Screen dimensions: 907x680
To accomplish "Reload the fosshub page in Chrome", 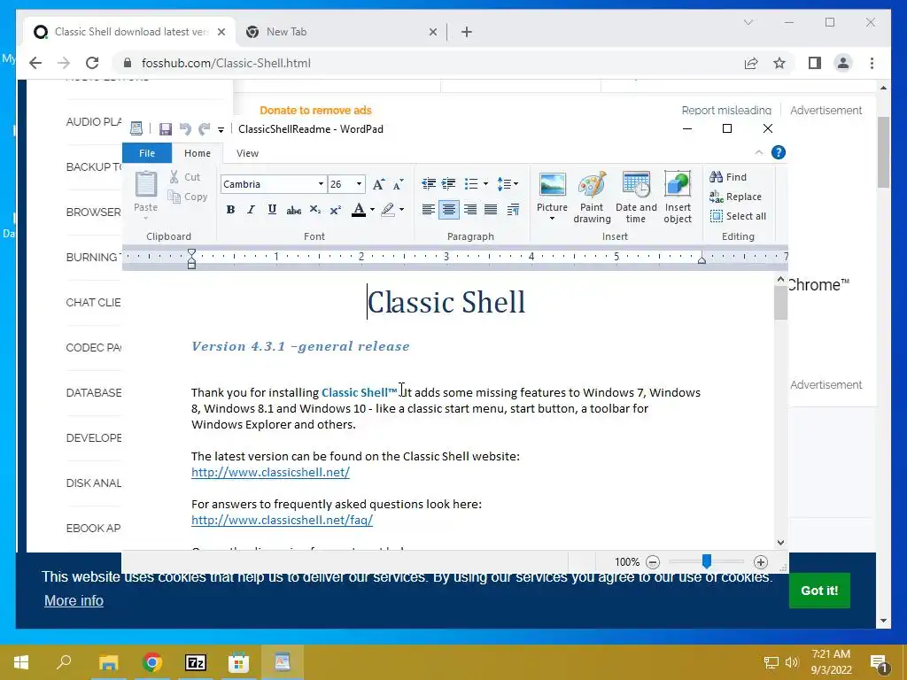I will click(x=92, y=63).
